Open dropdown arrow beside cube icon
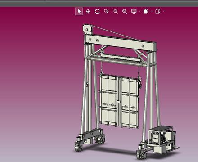 164,11
